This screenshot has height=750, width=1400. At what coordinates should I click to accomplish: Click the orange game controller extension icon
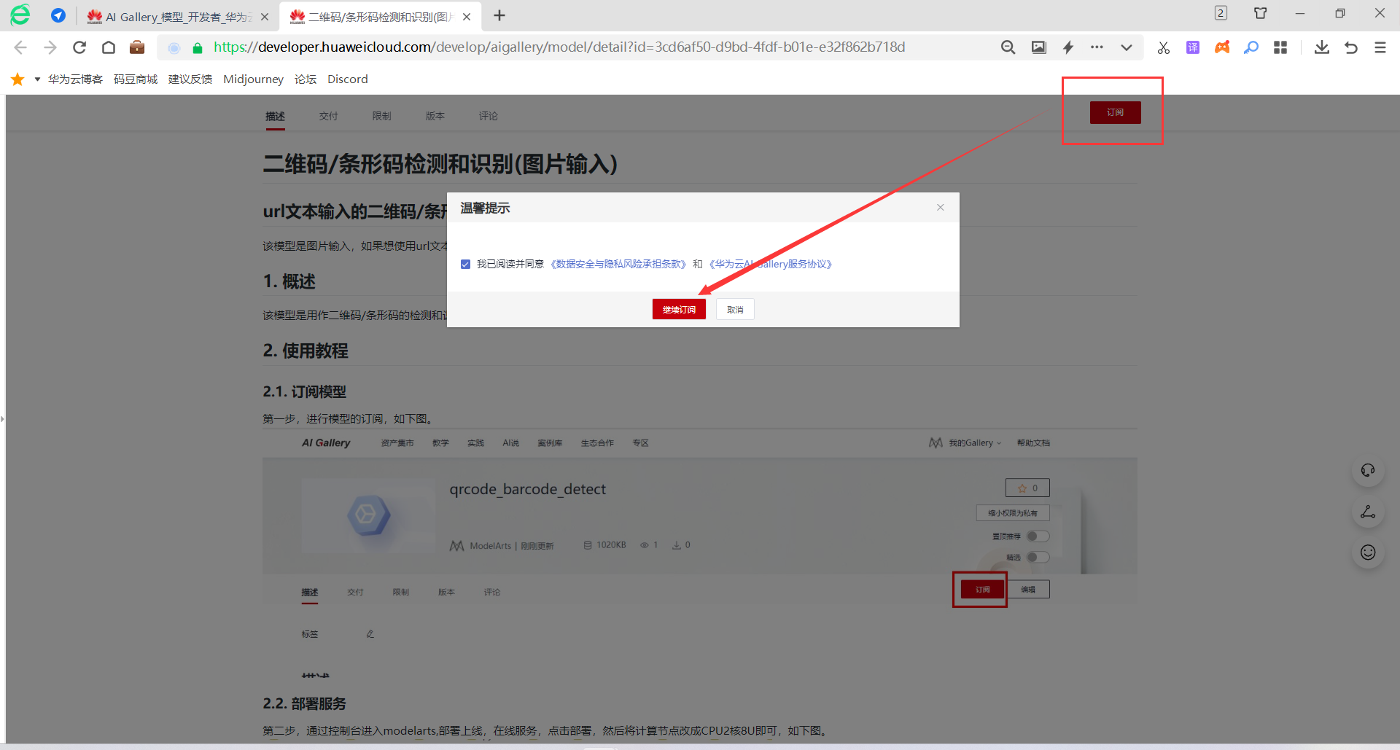click(x=1222, y=47)
